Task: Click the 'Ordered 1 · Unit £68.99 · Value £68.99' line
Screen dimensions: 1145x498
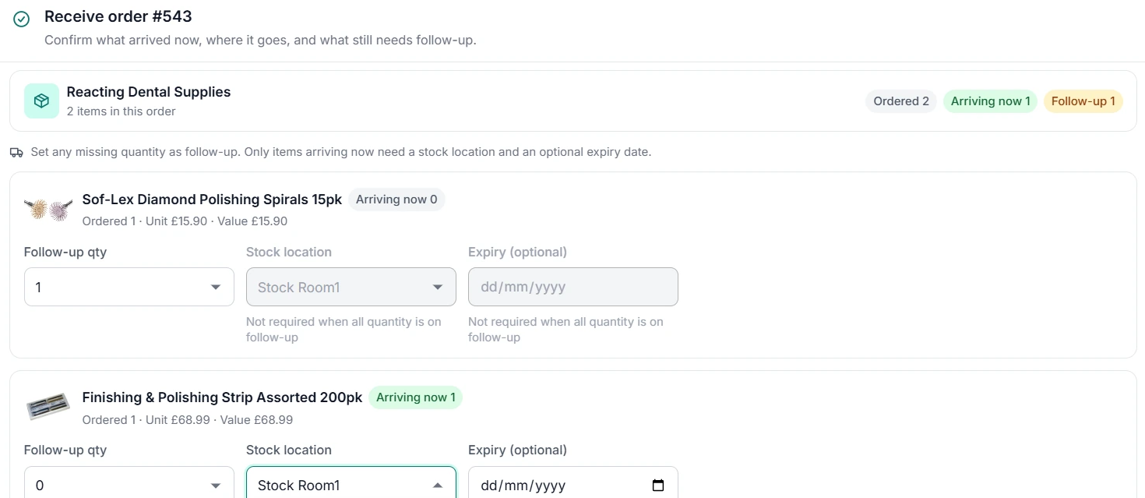Action: tap(188, 419)
